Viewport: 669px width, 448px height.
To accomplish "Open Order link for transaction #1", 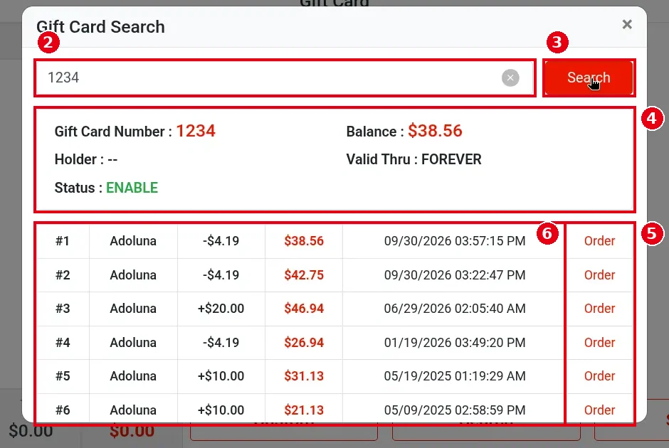I will coord(599,241).
